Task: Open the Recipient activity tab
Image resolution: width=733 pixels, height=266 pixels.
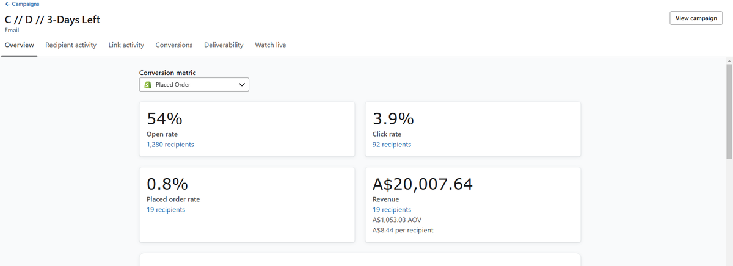Action: click(71, 45)
